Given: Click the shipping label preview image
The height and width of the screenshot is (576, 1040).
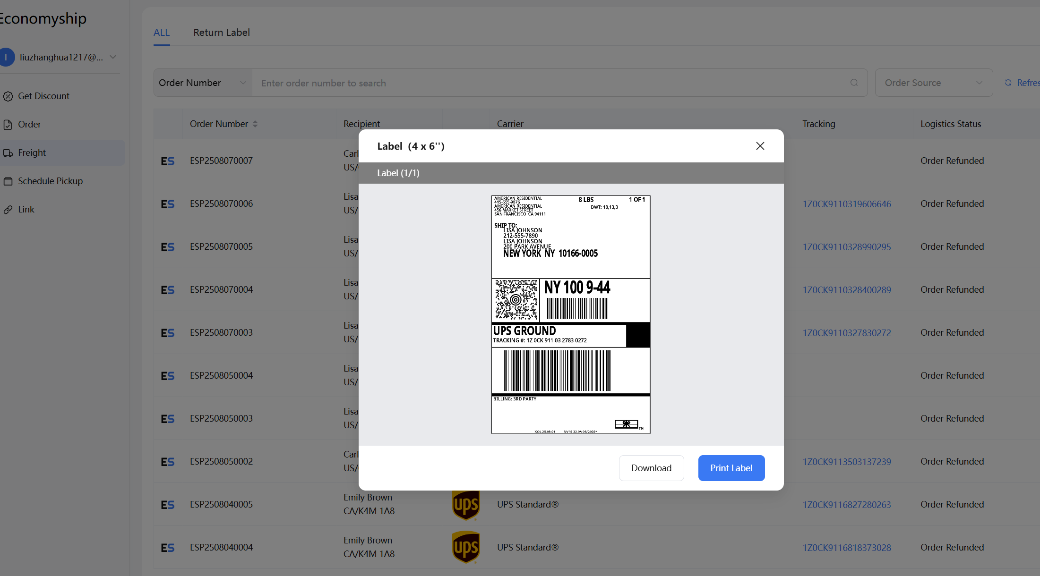Looking at the screenshot, I should pos(570,314).
